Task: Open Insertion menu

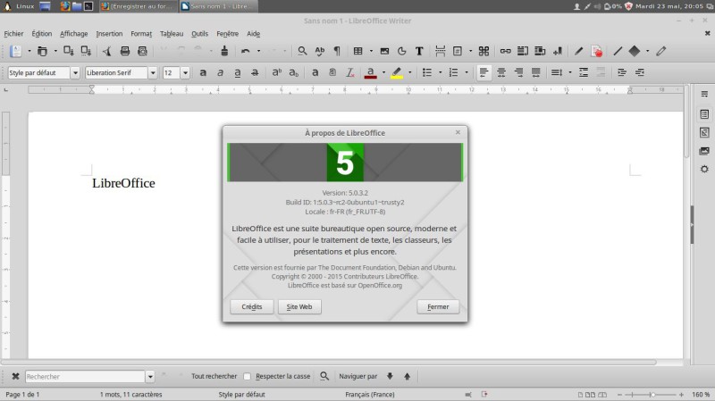Action: [109, 34]
